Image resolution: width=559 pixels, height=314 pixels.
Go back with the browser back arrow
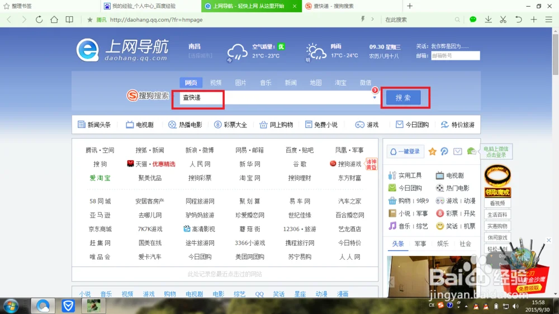point(10,20)
